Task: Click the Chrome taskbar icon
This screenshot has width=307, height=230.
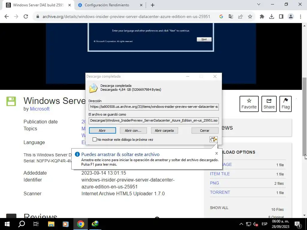Action: click(x=80, y=224)
